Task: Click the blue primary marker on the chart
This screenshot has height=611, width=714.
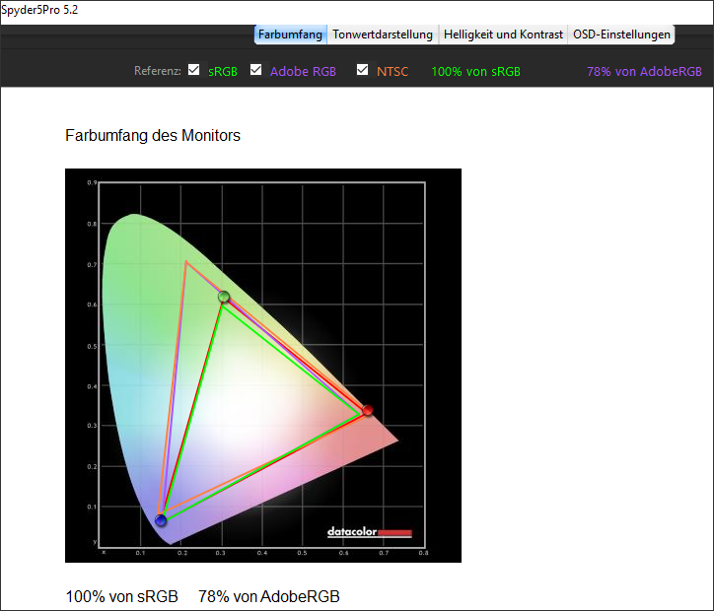Action: click(161, 520)
